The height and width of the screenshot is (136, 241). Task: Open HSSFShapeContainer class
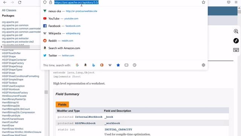coord(14,60)
